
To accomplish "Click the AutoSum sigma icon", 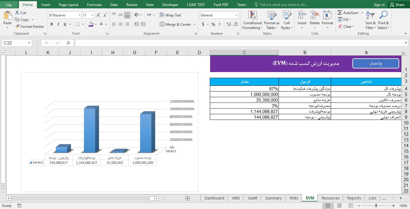I will point(340,13).
